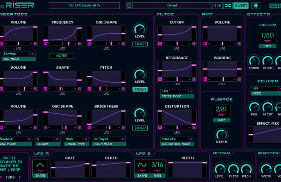Toggle the INVERT button

[241, 6]
